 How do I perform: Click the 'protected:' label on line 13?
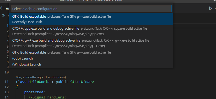[x=35, y=92]
